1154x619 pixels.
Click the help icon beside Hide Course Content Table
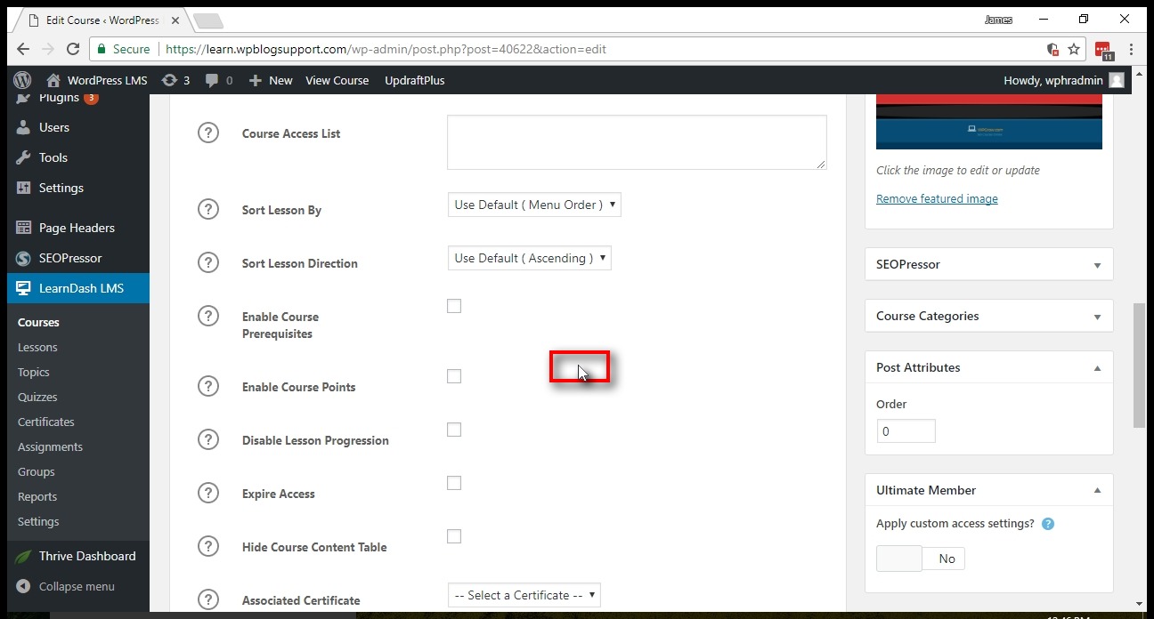coord(207,547)
